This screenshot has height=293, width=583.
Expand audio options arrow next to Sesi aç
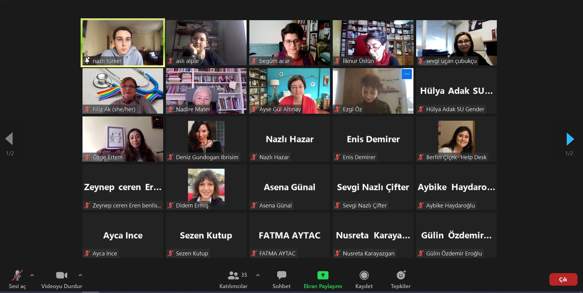pyautogui.click(x=32, y=275)
